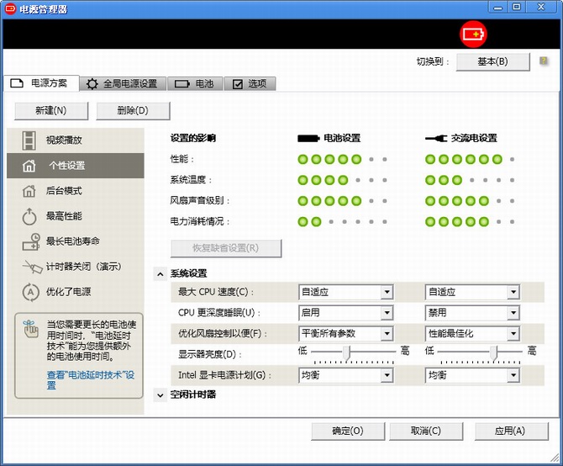The width and height of the screenshot is (563, 466).
Task: Switch to the 电池 tab
Action: (x=195, y=84)
